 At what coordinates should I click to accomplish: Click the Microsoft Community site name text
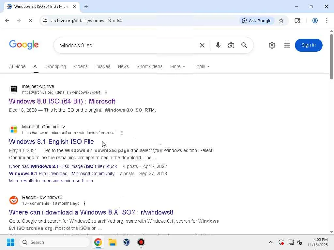point(43,127)
